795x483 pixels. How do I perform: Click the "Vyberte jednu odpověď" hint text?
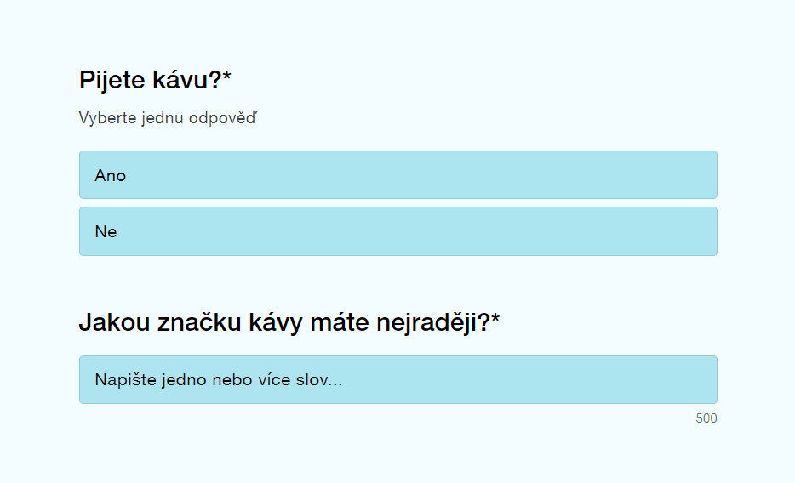pos(168,117)
